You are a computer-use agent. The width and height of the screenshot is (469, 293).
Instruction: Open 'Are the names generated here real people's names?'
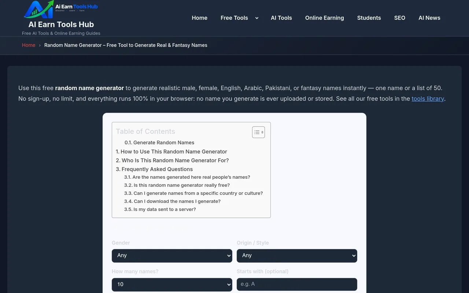pos(187,177)
